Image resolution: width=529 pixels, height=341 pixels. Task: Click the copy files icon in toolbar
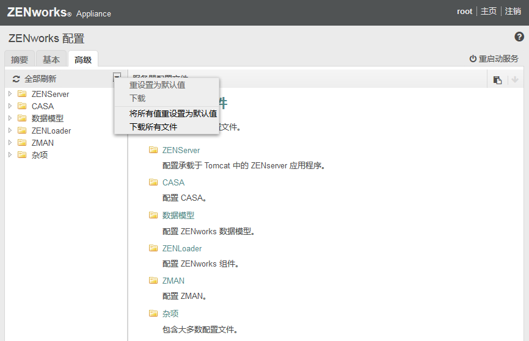tap(497, 80)
